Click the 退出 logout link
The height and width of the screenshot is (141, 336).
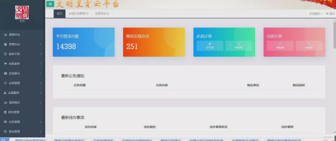(x=330, y=14)
